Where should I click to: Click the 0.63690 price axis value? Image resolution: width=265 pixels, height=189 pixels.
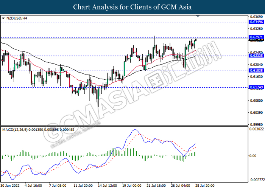point(256,17)
